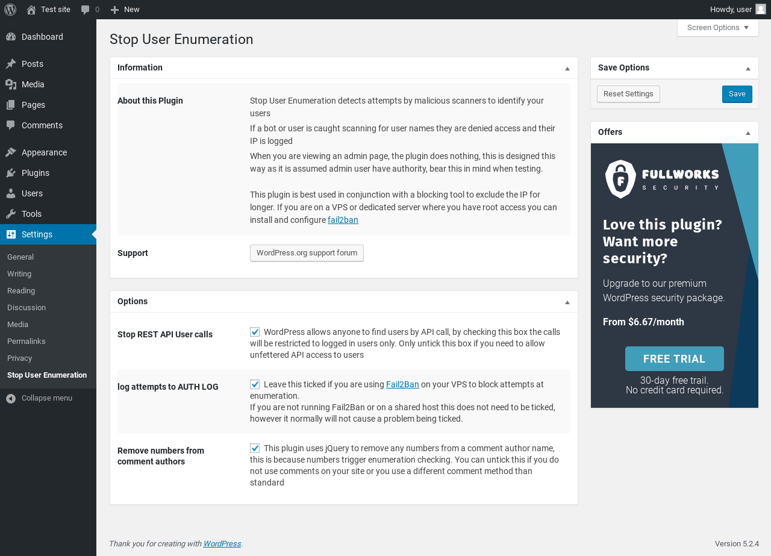Open the Screen Options dropdown
771x556 pixels.
[x=718, y=28]
